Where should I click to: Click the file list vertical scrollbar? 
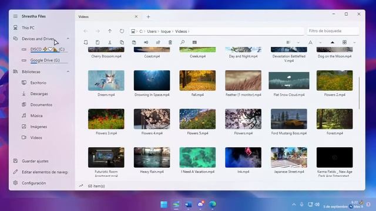click(359, 93)
